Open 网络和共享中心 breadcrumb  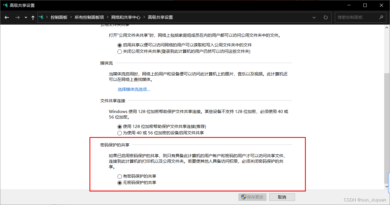coord(126,17)
